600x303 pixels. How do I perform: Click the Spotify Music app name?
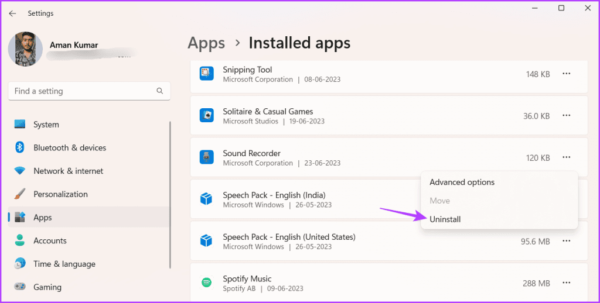tap(247, 279)
